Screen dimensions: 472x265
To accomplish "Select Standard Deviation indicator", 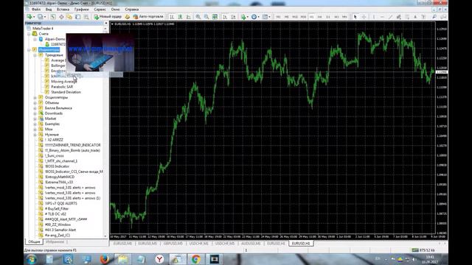I will coord(66,92).
